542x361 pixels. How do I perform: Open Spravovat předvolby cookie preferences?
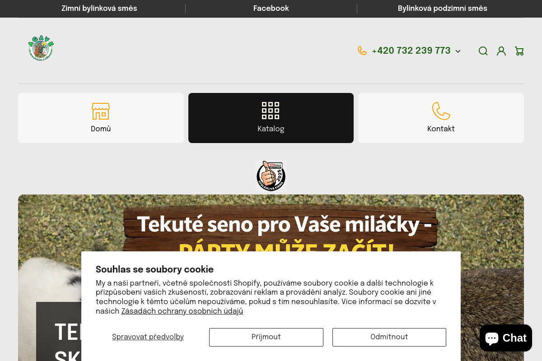coord(148,337)
